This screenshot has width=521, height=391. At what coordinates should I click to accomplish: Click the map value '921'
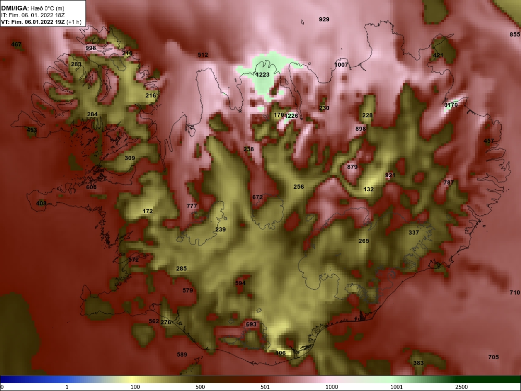pyautogui.click(x=390, y=175)
